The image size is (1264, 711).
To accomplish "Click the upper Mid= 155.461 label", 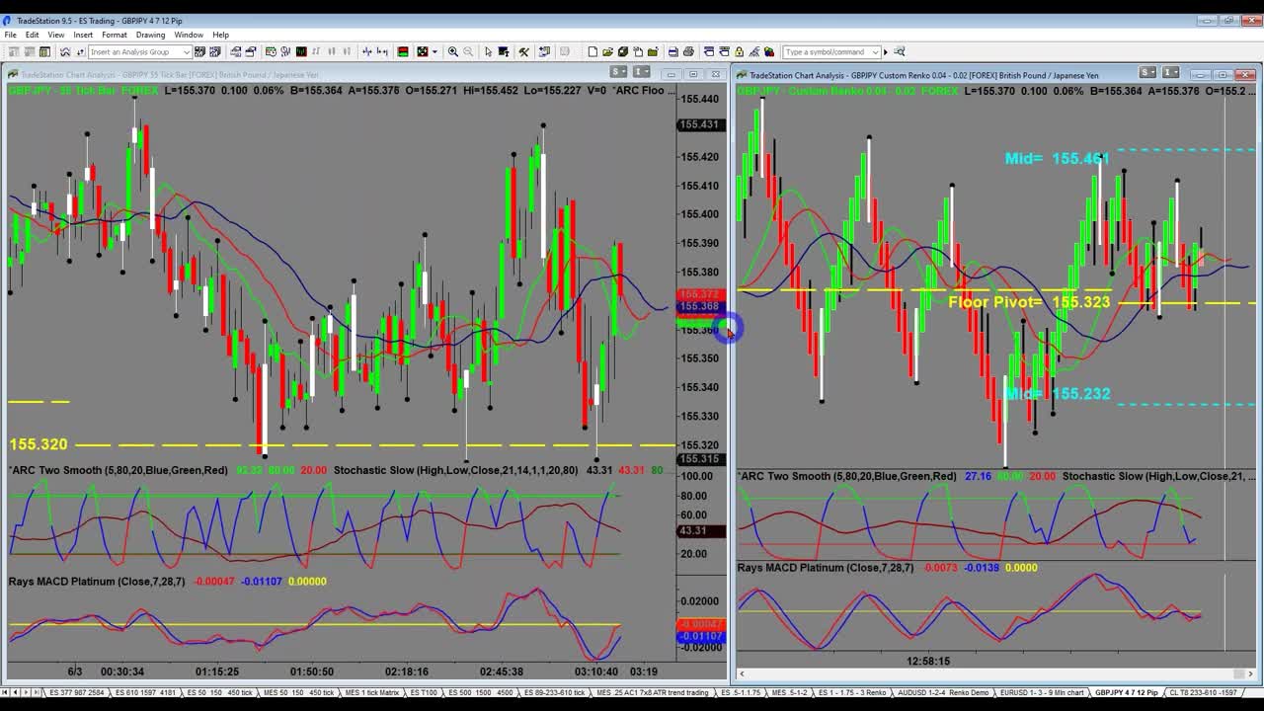I will [x=1057, y=158].
